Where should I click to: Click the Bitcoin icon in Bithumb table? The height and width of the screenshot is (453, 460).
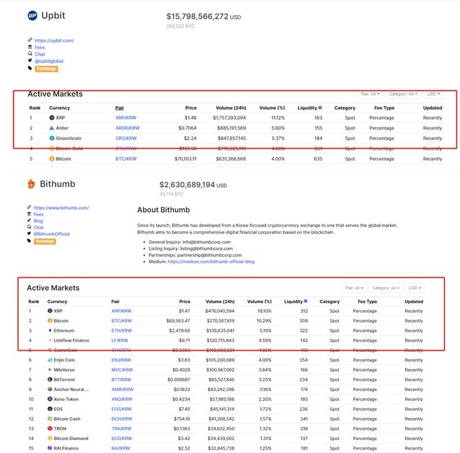[50, 321]
